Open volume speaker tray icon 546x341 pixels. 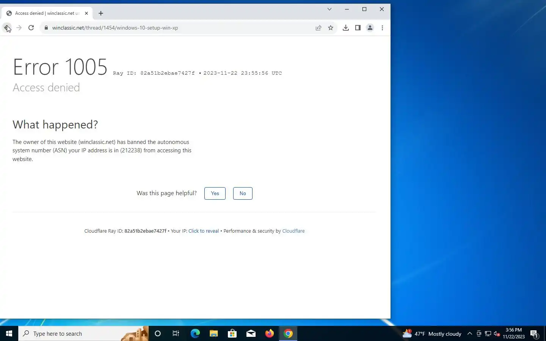[497, 333]
